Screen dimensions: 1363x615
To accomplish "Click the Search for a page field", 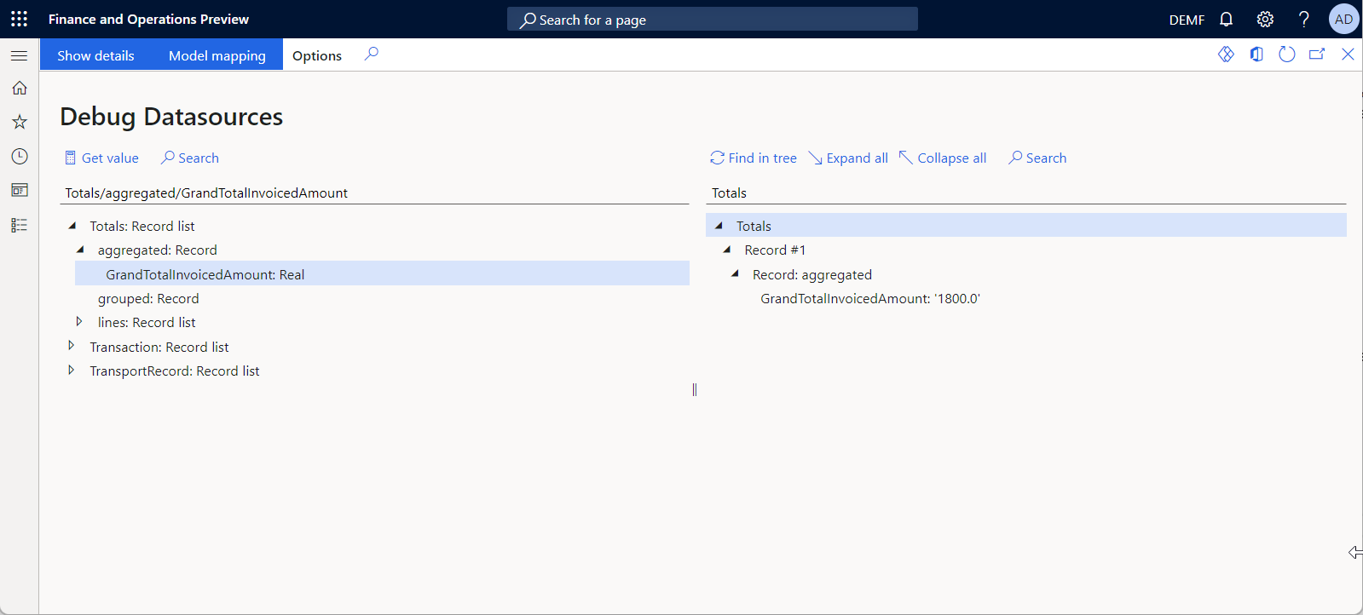I will point(713,19).
